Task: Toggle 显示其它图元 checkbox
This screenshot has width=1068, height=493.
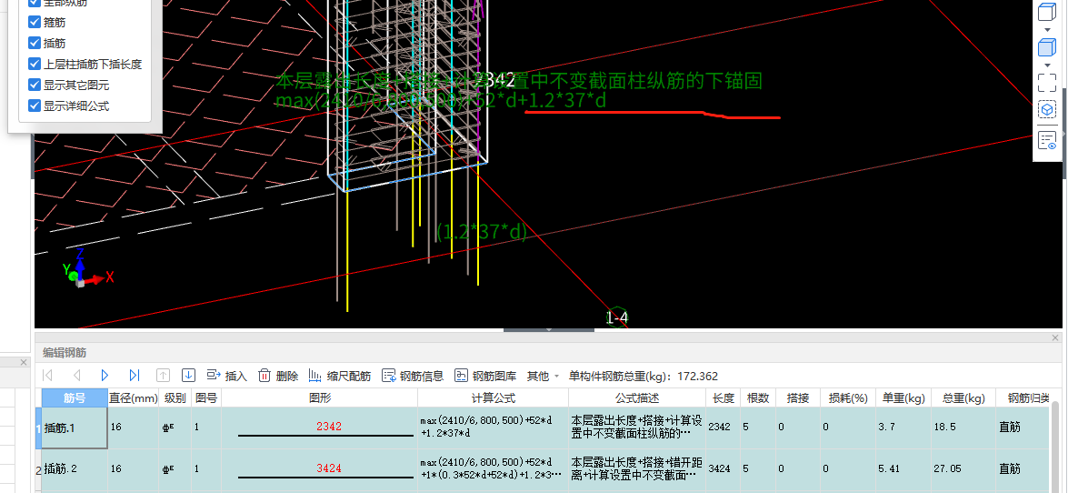Action: point(35,85)
